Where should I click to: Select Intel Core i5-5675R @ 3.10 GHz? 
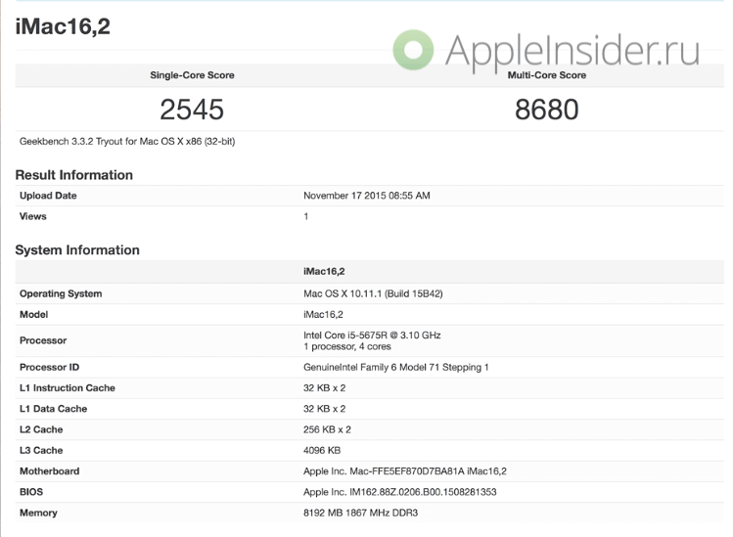[x=372, y=336]
